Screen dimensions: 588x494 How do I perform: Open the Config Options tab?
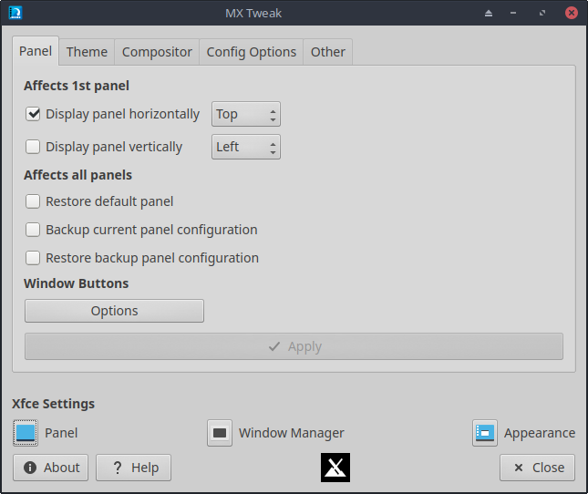pos(252,52)
